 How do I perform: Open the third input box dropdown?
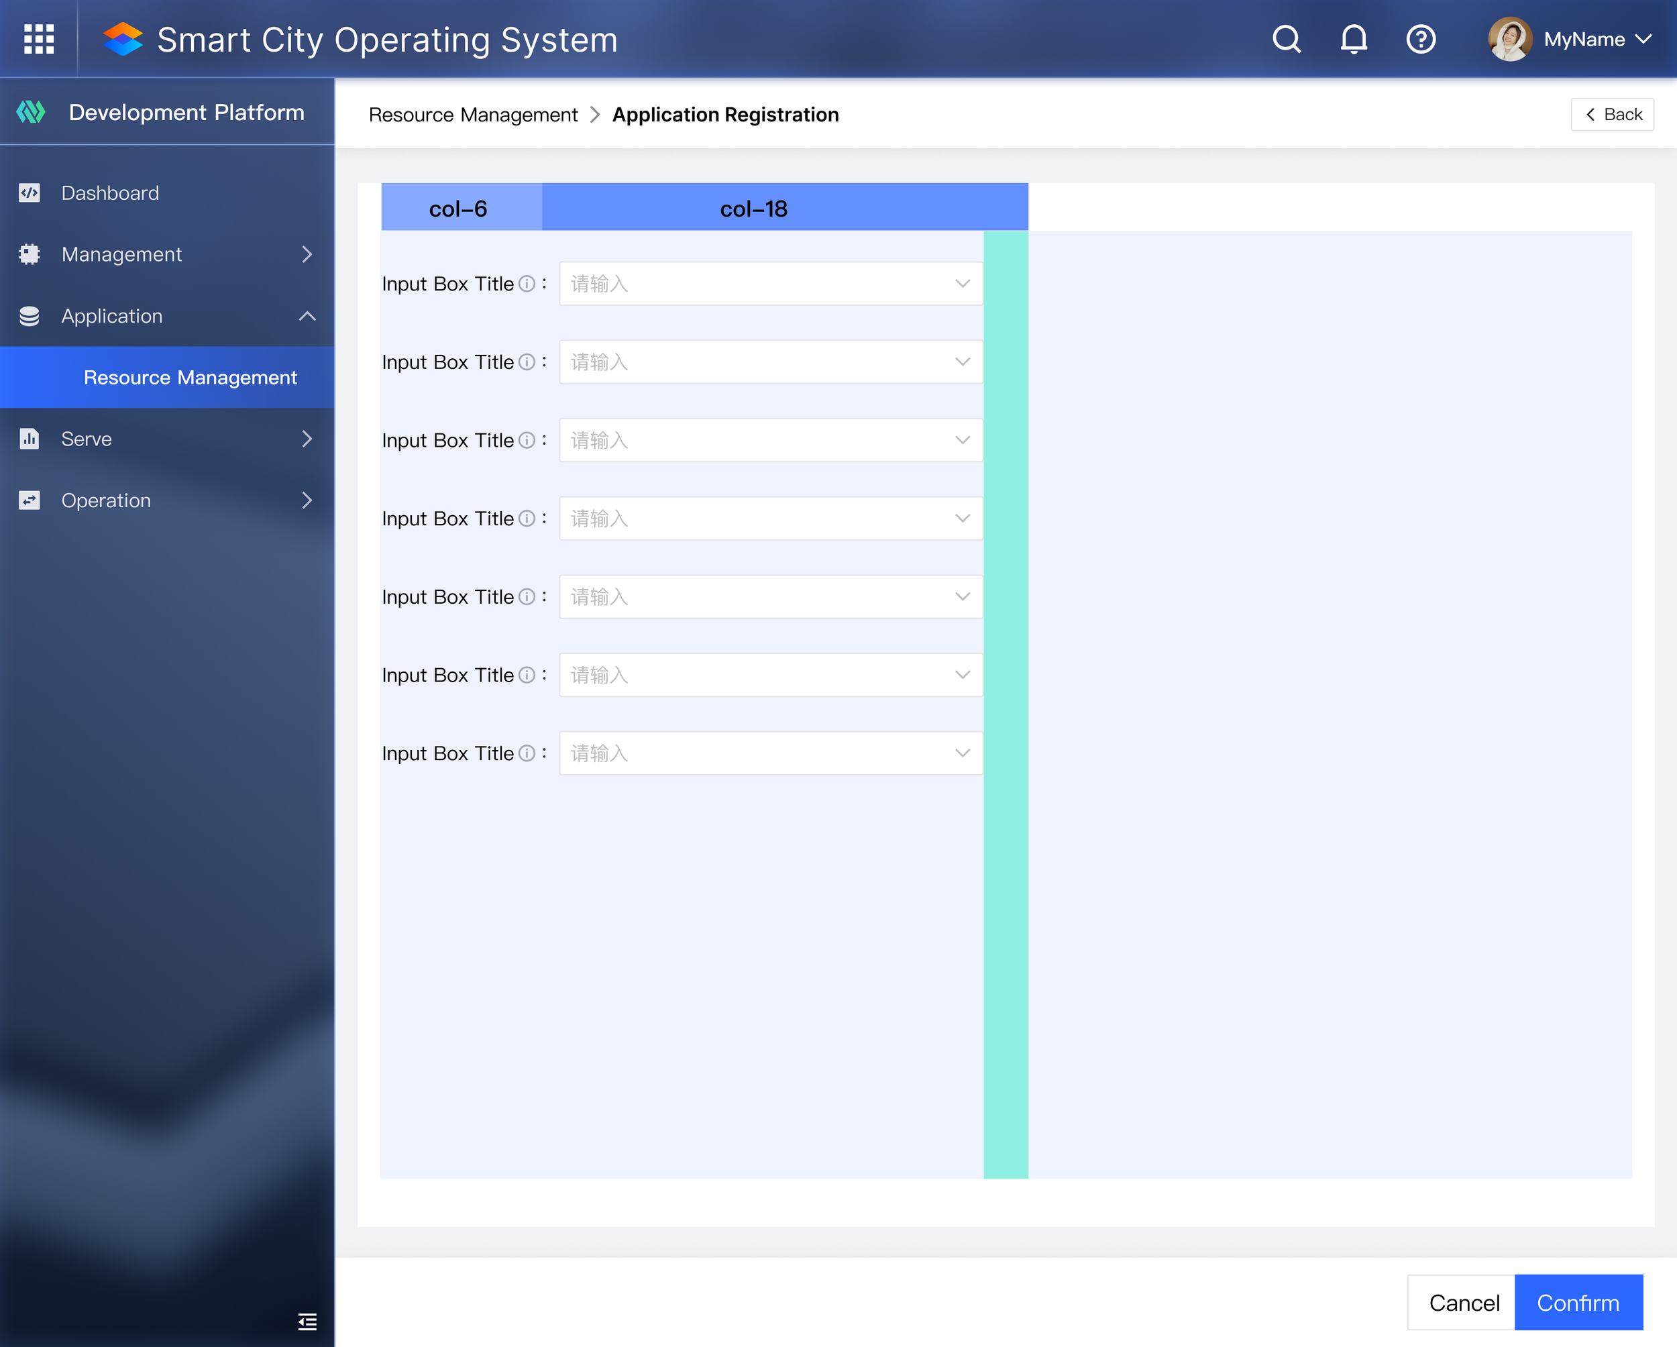coord(770,440)
